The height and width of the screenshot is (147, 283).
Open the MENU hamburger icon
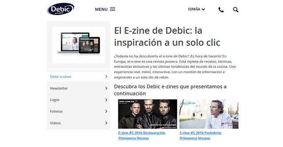click(x=112, y=9)
